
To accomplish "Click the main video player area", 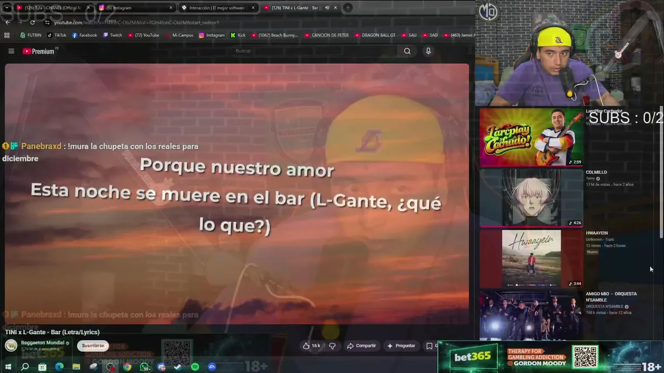I will [x=237, y=194].
